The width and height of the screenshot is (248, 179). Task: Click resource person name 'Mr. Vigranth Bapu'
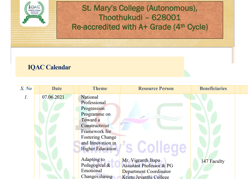(x=141, y=160)
